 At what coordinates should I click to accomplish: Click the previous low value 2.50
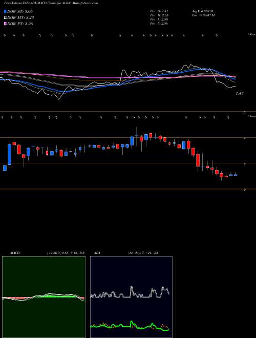tap(159, 19)
